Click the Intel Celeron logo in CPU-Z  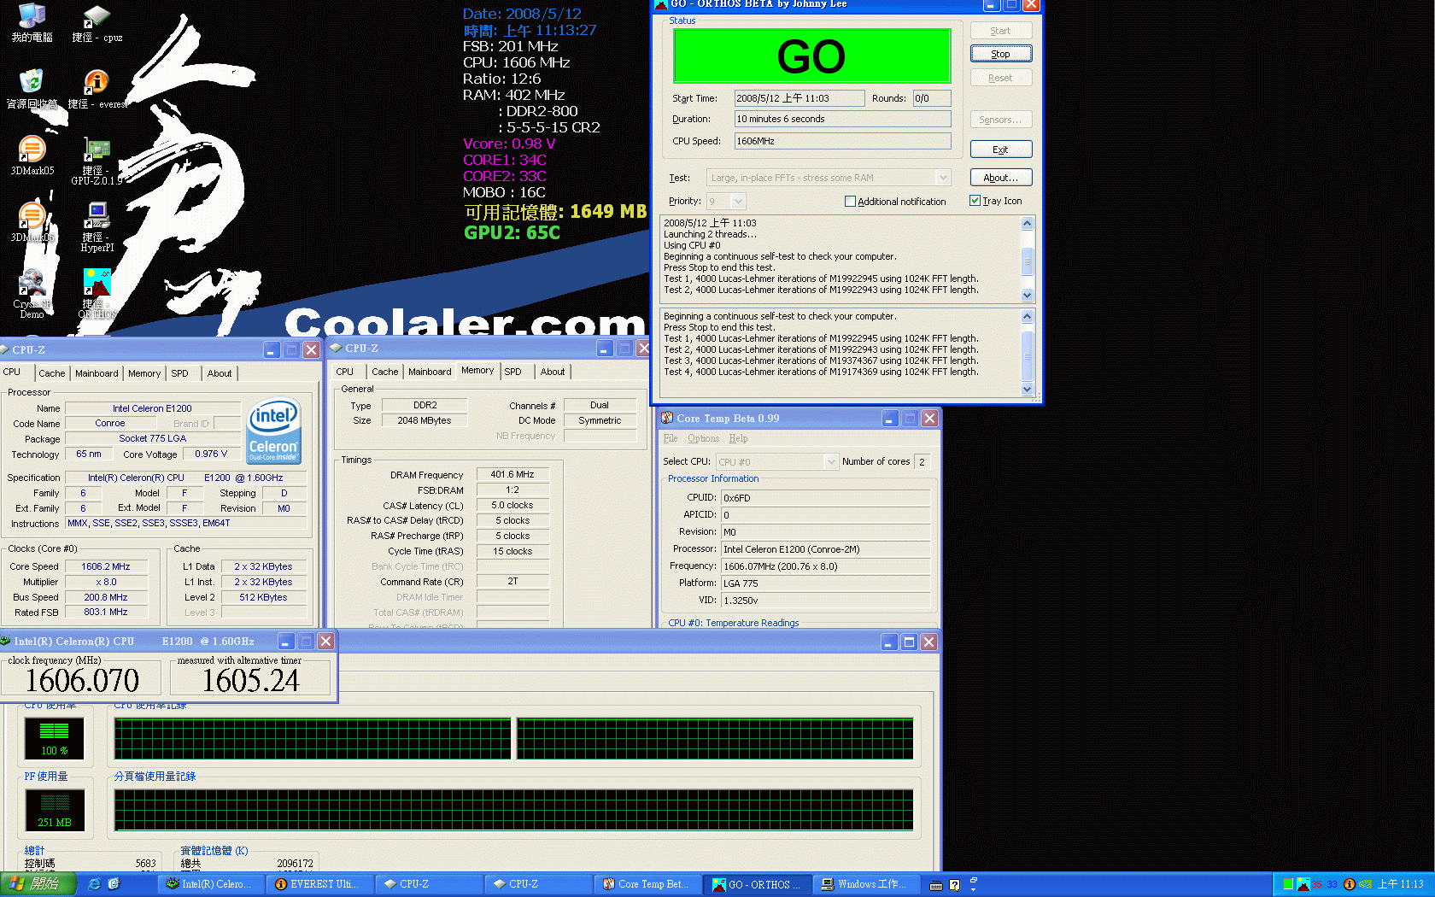tap(273, 431)
